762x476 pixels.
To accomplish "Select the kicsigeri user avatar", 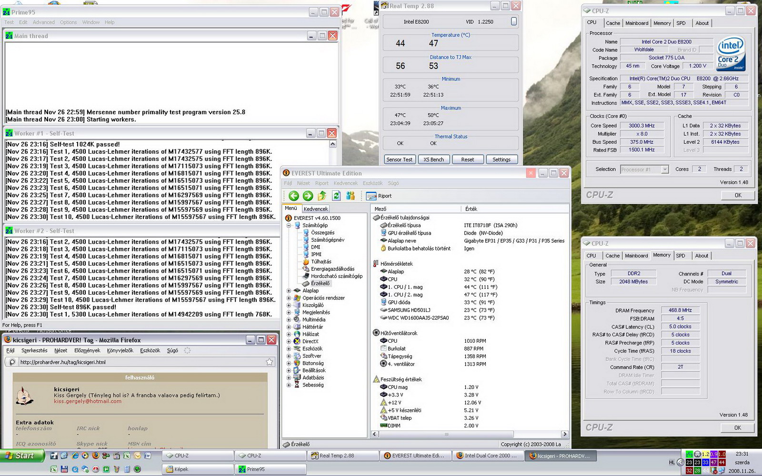I will click(x=25, y=396).
